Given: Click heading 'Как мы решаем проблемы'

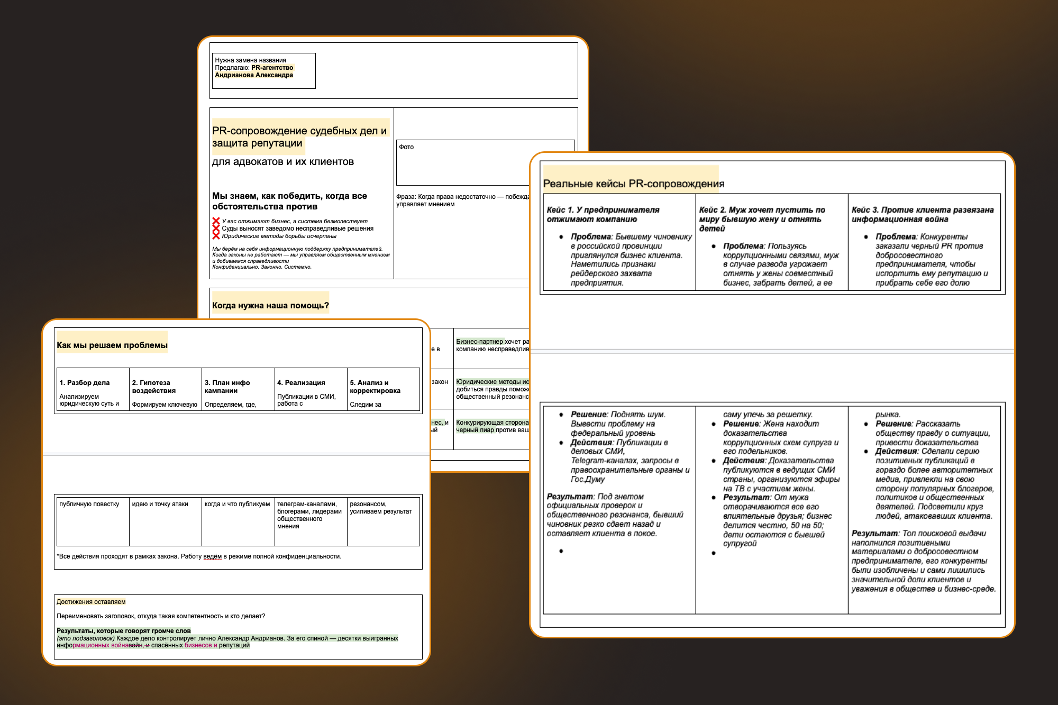Looking at the screenshot, I should [x=112, y=345].
